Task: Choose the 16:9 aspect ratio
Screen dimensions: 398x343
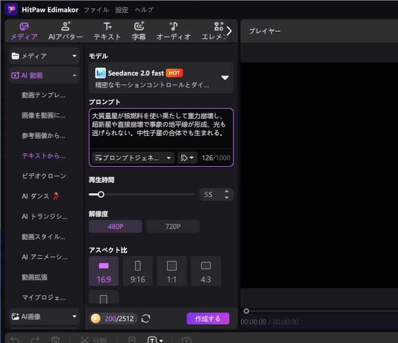Action: (x=104, y=271)
